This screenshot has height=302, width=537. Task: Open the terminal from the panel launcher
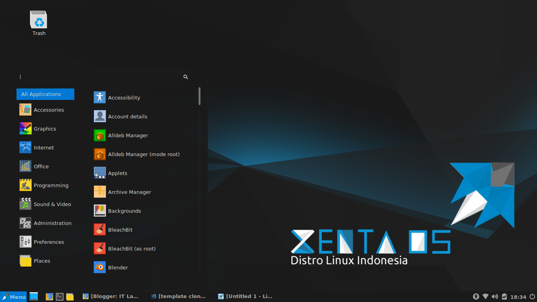coord(60,296)
